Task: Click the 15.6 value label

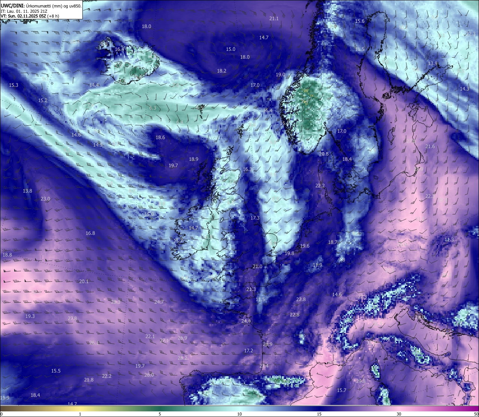Action: pos(360,21)
